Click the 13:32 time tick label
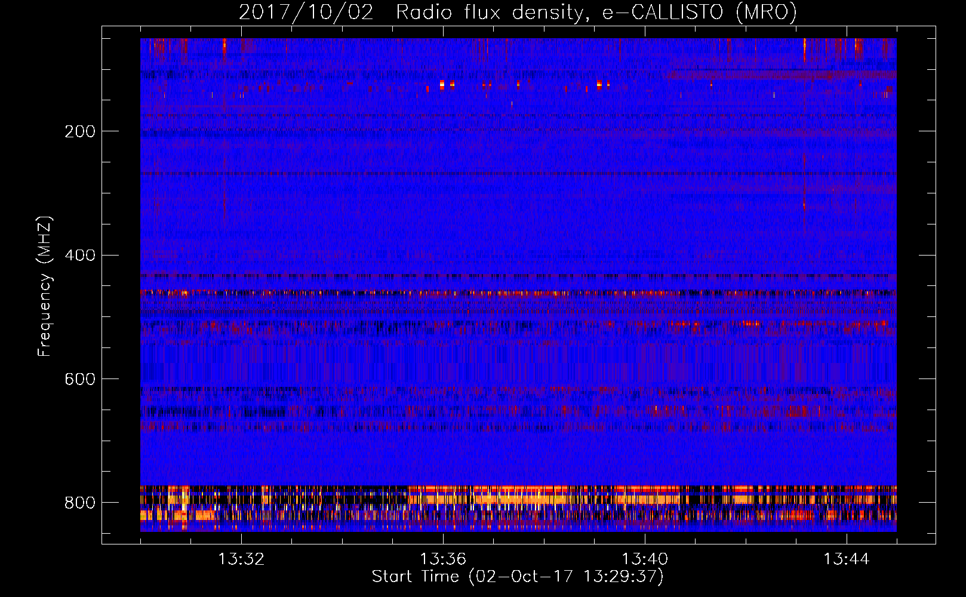 click(241, 559)
